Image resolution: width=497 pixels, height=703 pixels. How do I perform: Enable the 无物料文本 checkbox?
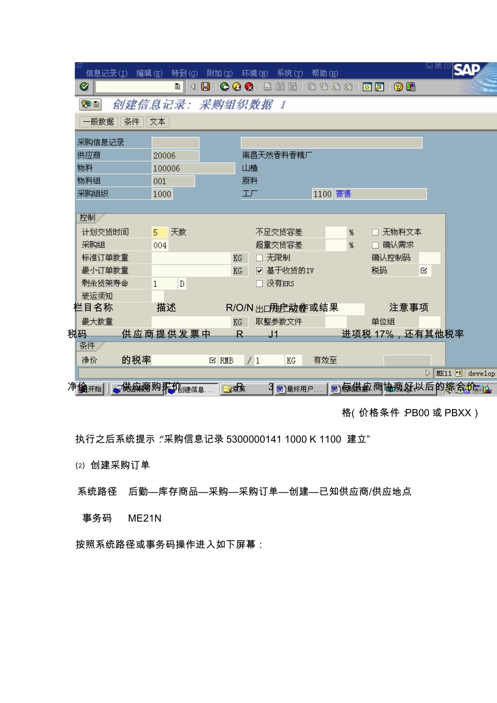pos(375,232)
